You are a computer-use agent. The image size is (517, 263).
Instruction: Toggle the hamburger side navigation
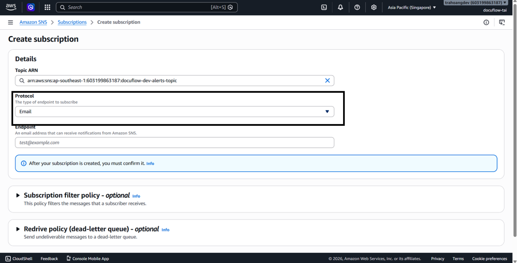tap(11, 22)
